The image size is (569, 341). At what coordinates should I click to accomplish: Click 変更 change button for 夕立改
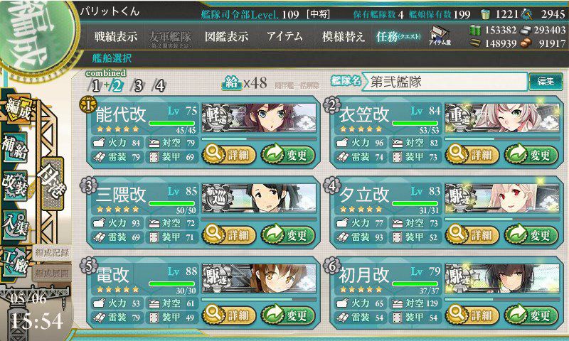pos(531,235)
